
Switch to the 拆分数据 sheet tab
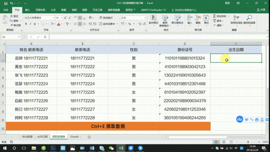click(x=27, y=137)
